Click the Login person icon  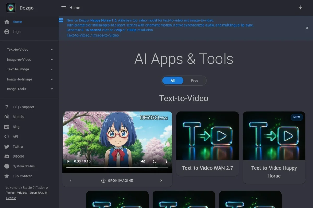[x=7, y=32]
